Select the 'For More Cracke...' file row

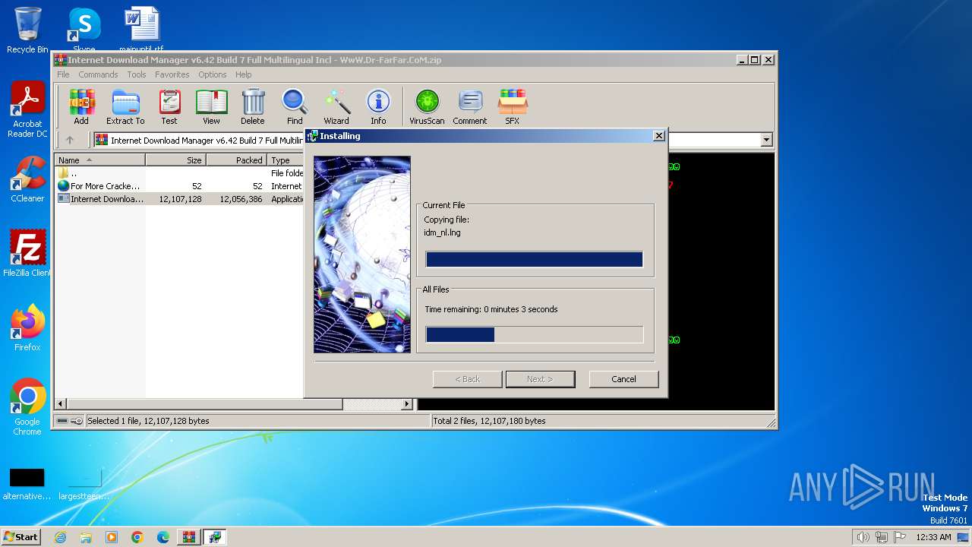(179, 186)
